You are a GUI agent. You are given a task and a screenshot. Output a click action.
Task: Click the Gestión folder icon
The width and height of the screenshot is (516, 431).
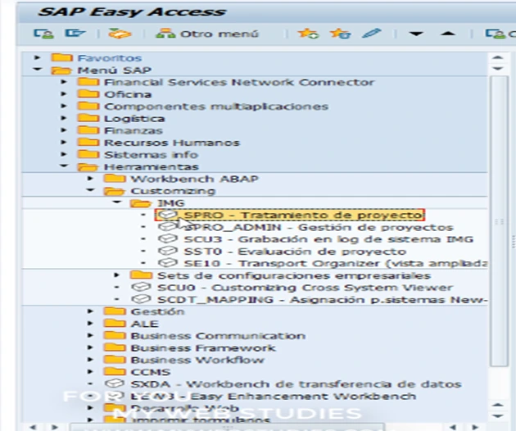coord(115,311)
